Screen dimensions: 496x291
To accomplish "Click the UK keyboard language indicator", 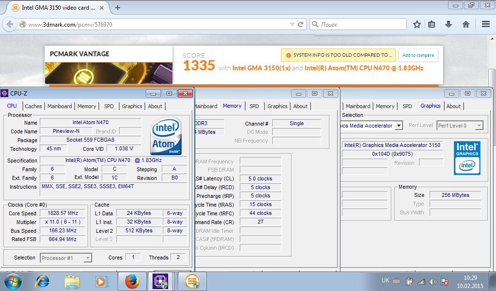I will pos(385,280).
